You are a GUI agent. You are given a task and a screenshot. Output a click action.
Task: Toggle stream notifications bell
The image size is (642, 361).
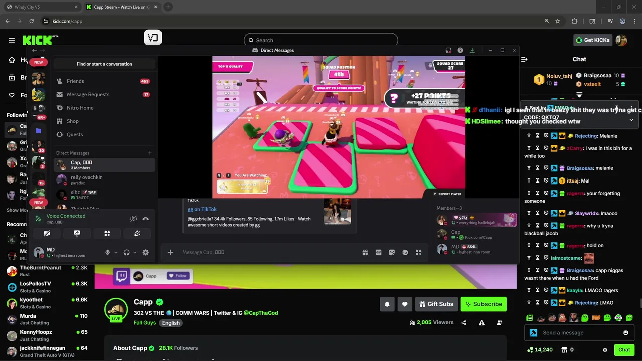[387, 304]
